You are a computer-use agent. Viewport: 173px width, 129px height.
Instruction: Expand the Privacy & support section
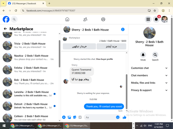[149, 90]
